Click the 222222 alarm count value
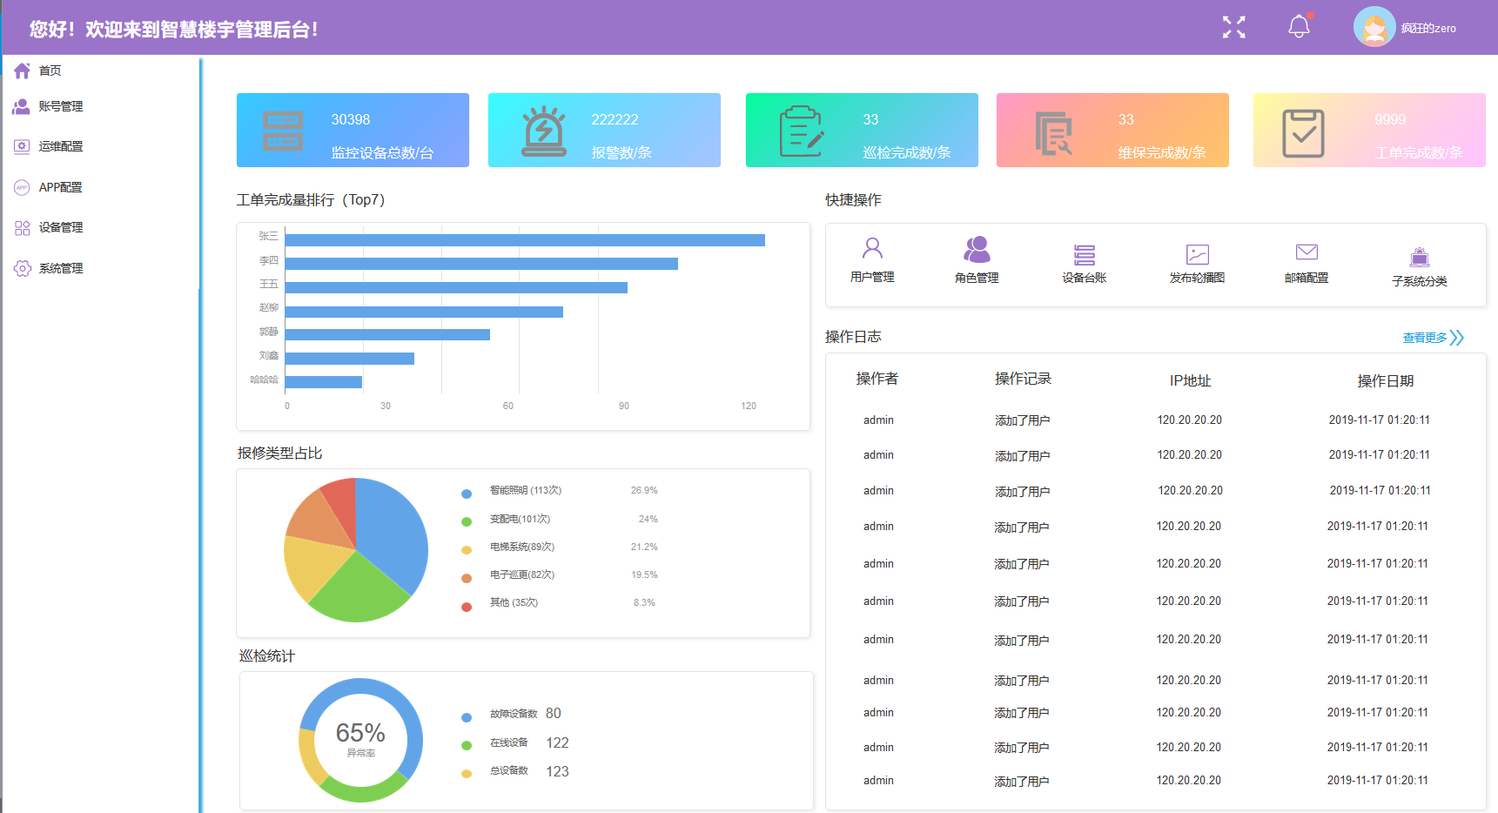 (x=615, y=119)
